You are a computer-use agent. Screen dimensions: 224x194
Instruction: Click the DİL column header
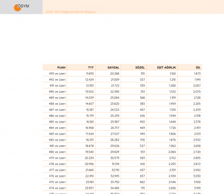(x=198, y=68)
